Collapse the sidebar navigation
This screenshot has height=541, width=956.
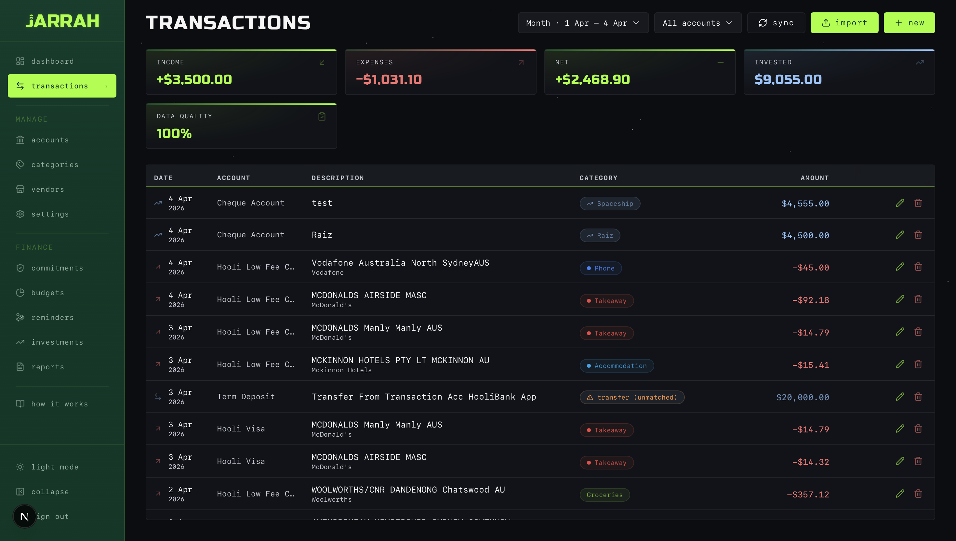pos(50,491)
